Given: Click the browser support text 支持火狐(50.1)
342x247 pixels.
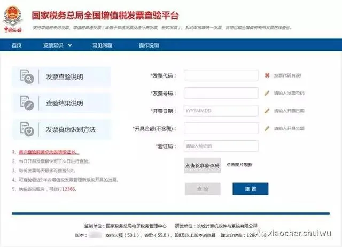Looking at the screenshot, I should (122, 235).
